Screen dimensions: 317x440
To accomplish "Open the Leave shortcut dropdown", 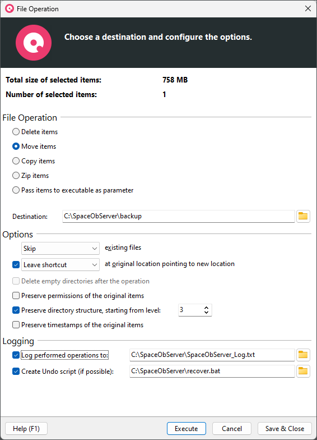I will pos(60,265).
